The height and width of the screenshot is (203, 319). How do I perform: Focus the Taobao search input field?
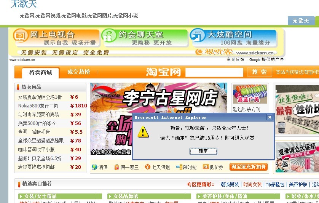click(214, 72)
